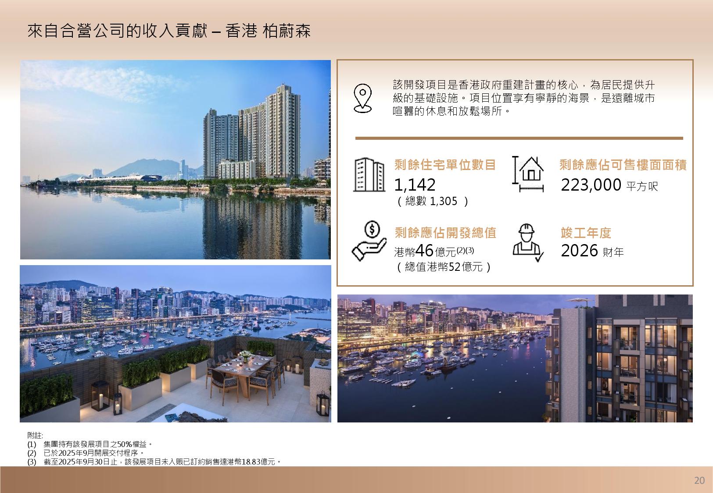This screenshot has height=493, width=713.
Task: Click the hand holding dollar coin icon
Action: [369, 241]
